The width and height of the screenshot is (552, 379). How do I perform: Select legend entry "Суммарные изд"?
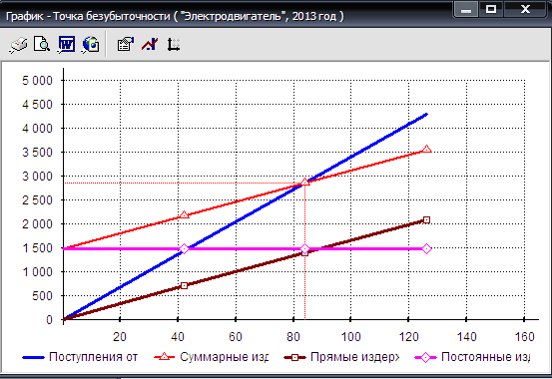coord(224,357)
